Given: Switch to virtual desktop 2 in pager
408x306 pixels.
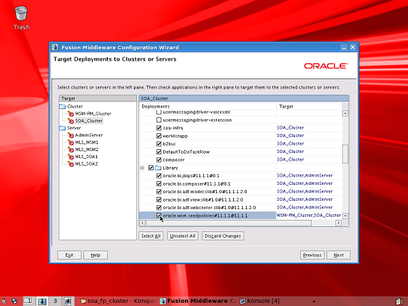Looking at the screenshot, I should pyautogui.click(x=41, y=301).
